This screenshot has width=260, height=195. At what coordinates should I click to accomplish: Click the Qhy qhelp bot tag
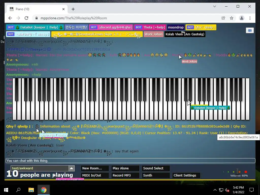(x=201, y=27)
